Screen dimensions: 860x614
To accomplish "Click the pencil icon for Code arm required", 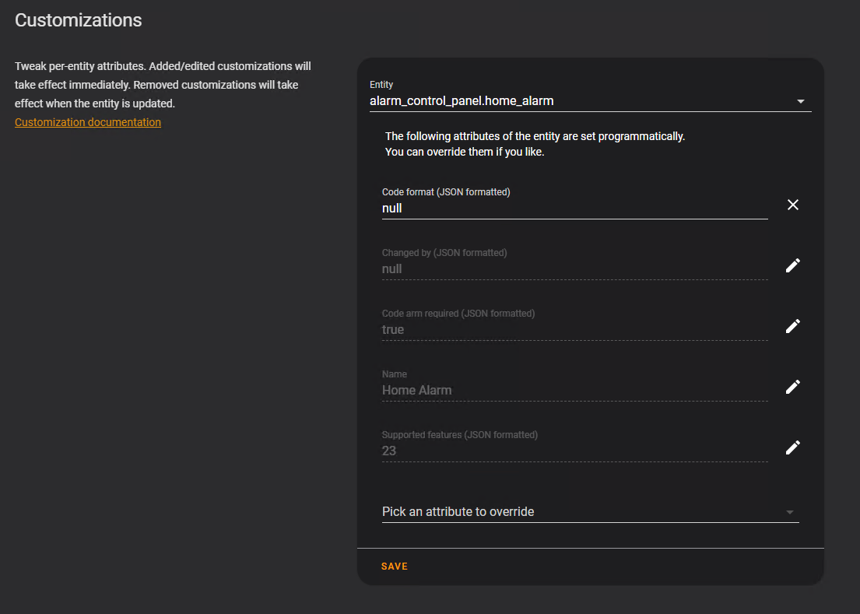I will click(792, 326).
